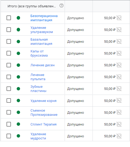The height and width of the screenshot is (147, 130).
Task: Open the Зубные пластины ad group link
Action: coord(38,89)
